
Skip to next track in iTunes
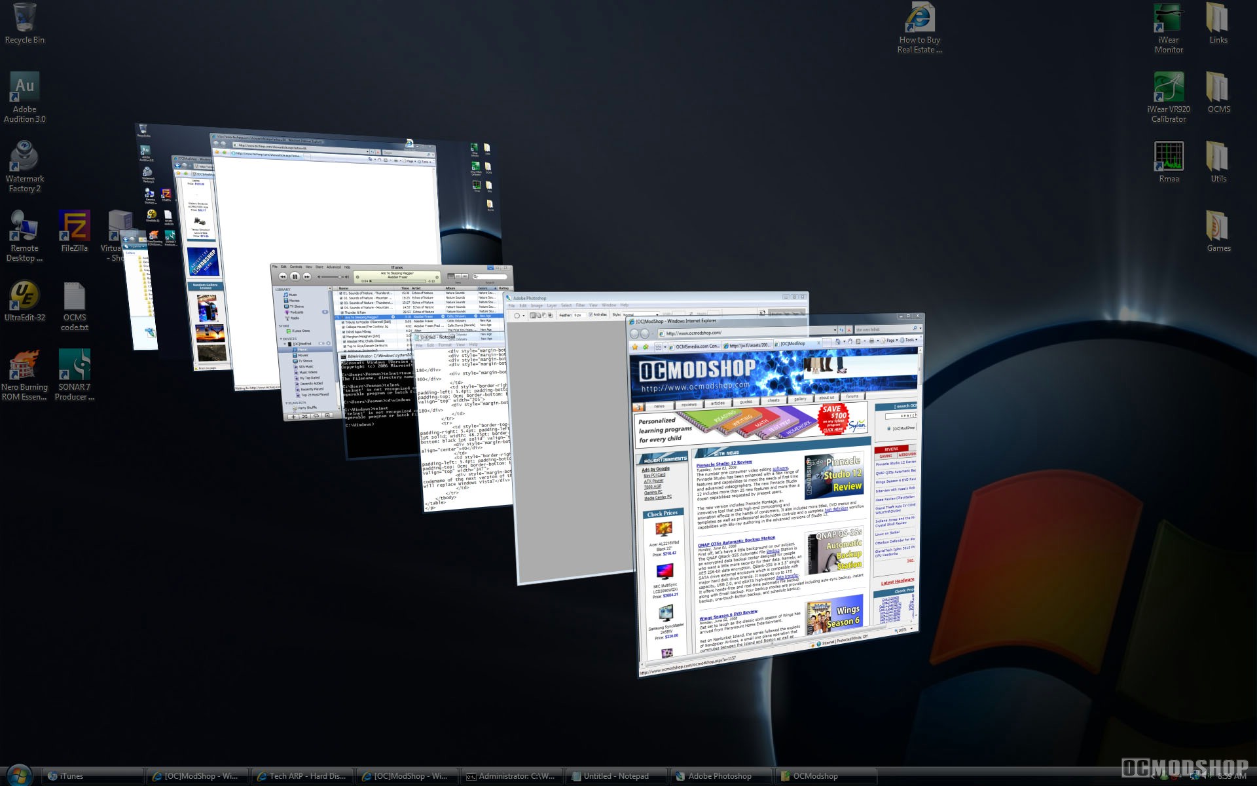coord(306,277)
